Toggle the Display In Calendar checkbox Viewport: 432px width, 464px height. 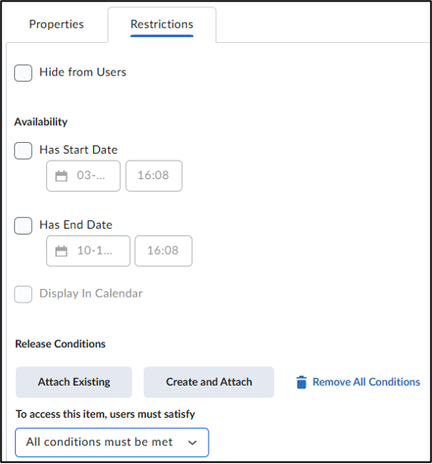[23, 294]
